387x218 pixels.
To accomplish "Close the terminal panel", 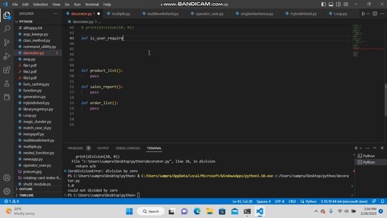I will coord(382,148).
